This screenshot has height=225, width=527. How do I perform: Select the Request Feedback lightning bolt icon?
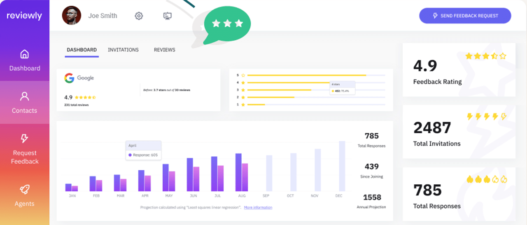[x=25, y=138]
